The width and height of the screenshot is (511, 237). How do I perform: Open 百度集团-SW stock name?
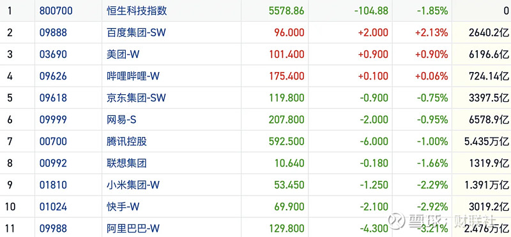[x=136, y=32]
